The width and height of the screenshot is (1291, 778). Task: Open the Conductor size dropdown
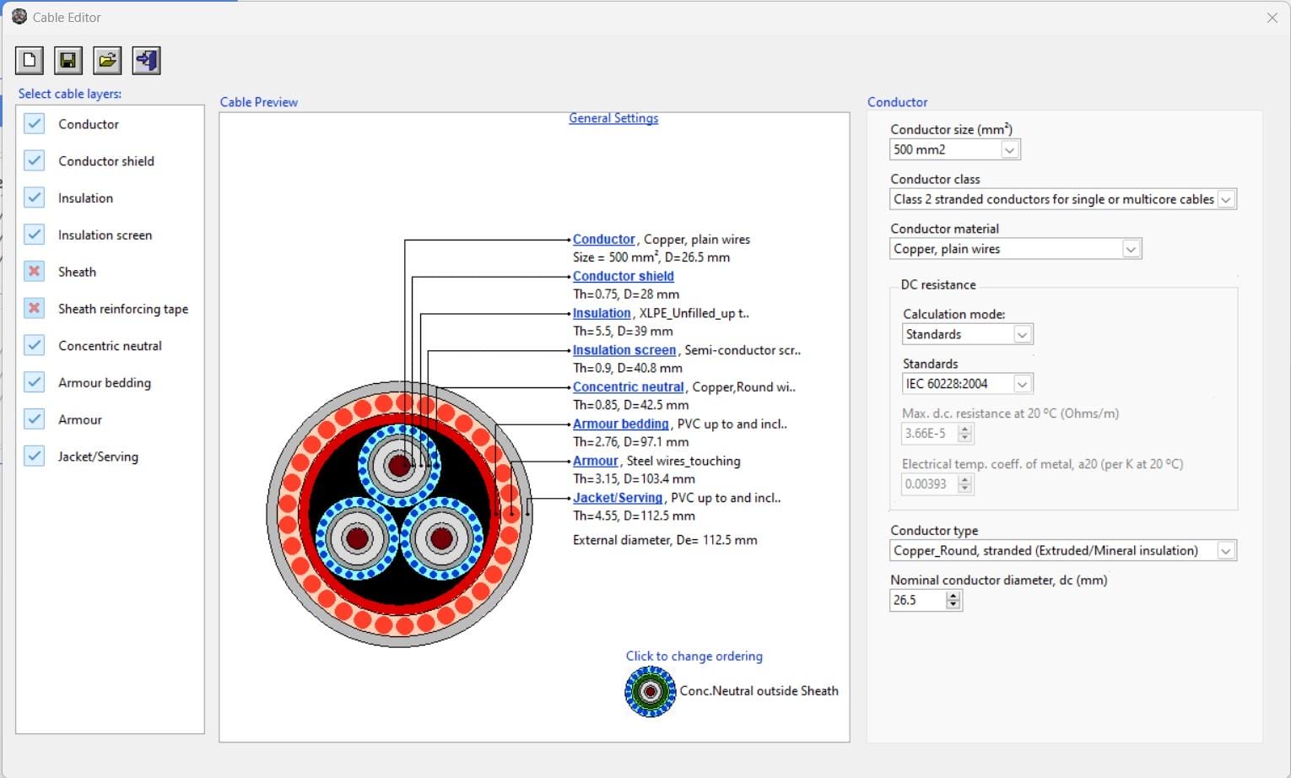tap(1010, 149)
